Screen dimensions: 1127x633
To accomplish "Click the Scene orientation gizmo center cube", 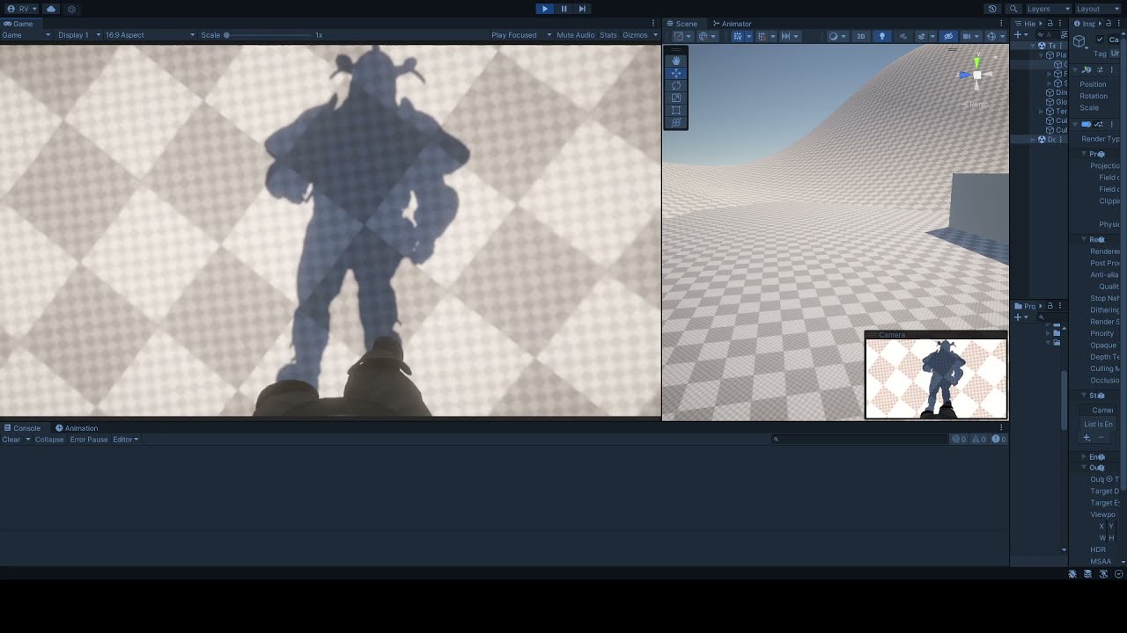I will pyautogui.click(x=976, y=76).
